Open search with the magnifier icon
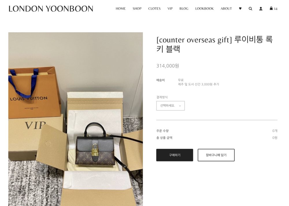Viewport: 289px width, 206px height. [250, 8]
